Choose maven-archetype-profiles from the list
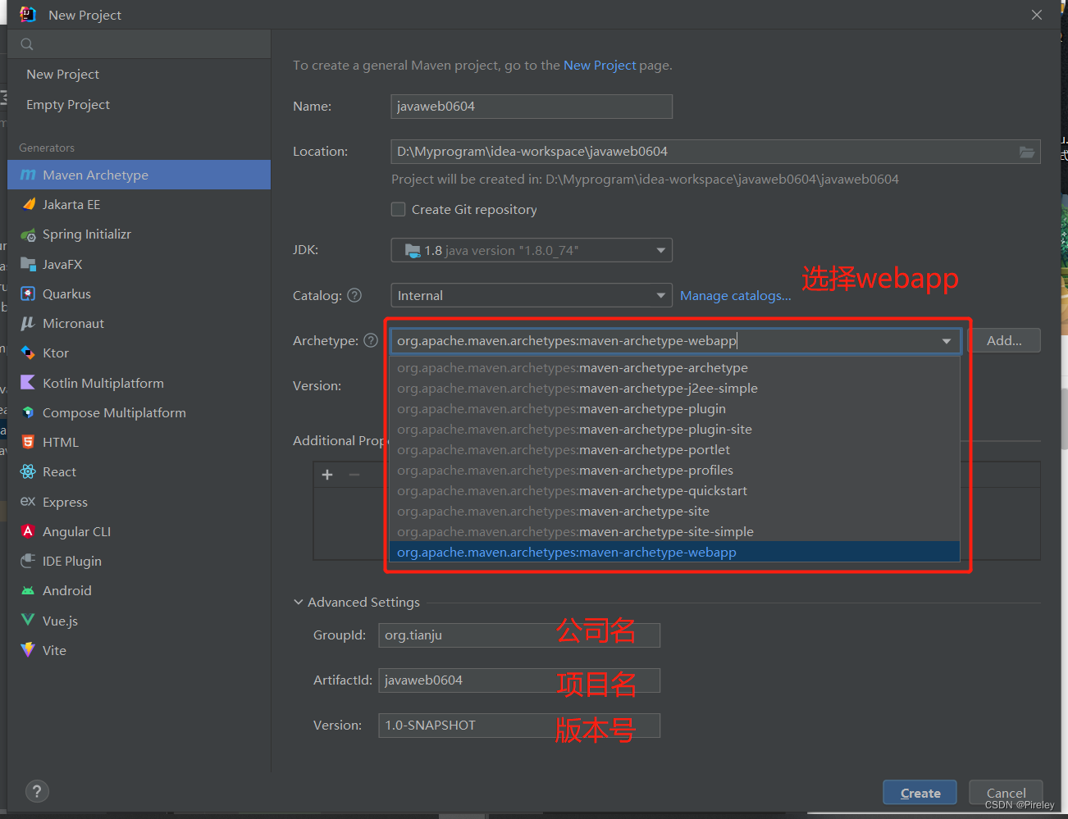This screenshot has width=1068, height=819. (x=674, y=470)
